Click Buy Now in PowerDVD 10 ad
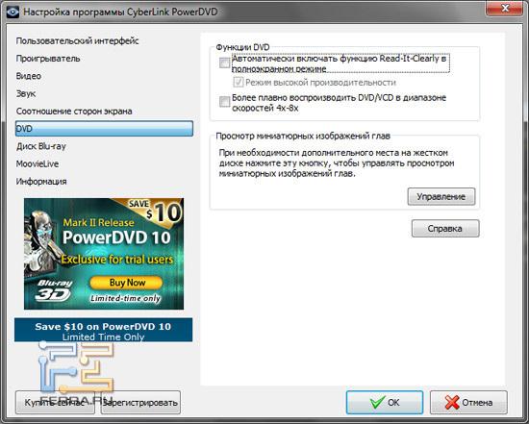This screenshot has height=424, width=529. tap(127, 283)
